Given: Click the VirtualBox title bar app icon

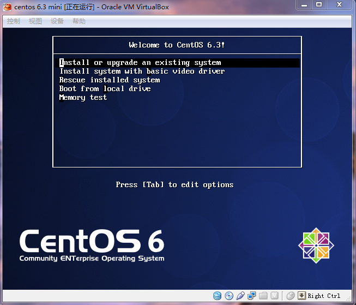Looking at the screenshot, I should click(x=7, y=7).
